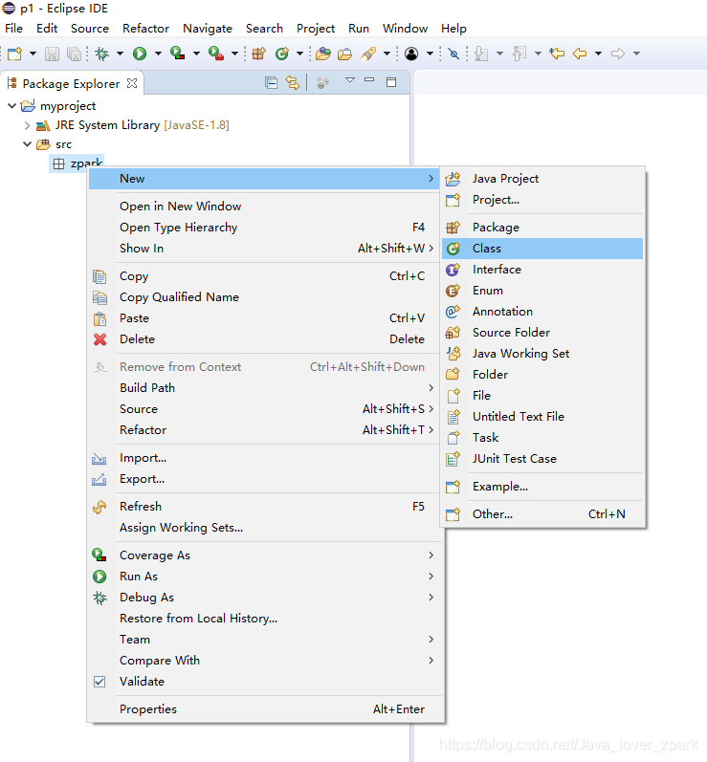Close the Package Explorer tab

click(x=132, y=83)
